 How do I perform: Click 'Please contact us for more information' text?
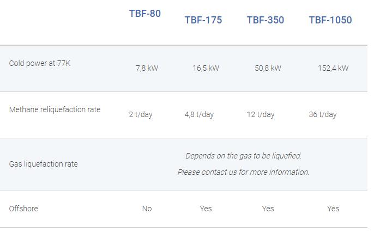(243, 172)
